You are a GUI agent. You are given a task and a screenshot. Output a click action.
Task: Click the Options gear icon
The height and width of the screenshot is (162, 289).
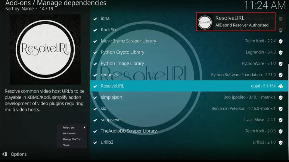pos(5,154)
